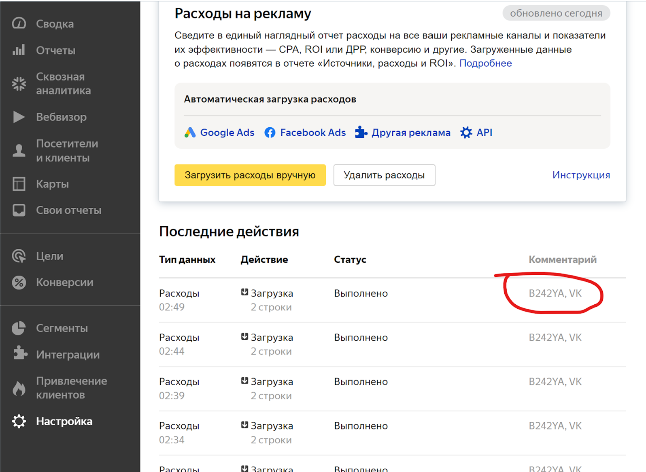Follow the Подробнее link
The image size is (646, 472).
click(x=486, y=63)
